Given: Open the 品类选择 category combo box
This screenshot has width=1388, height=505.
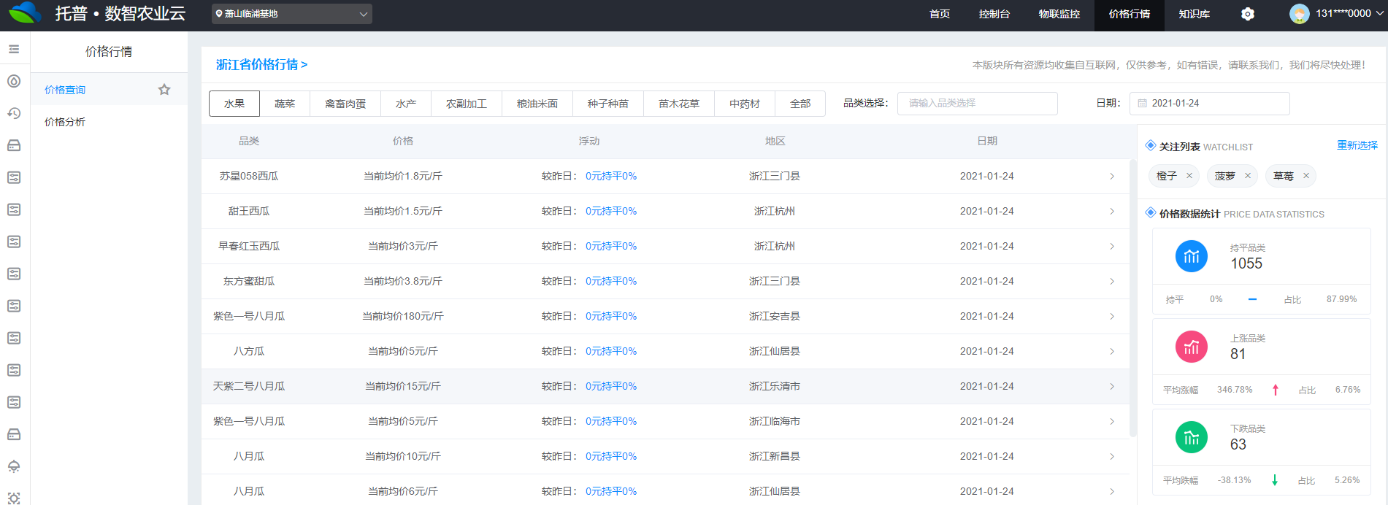Looking at the screenshot, I should point(977,104).
